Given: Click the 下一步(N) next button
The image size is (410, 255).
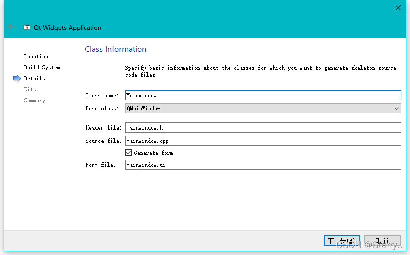Looking at the screenshot, I should (x=342, y=240).
